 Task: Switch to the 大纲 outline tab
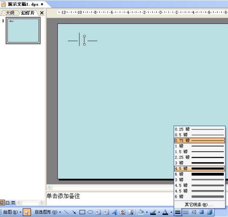[10, 13]
